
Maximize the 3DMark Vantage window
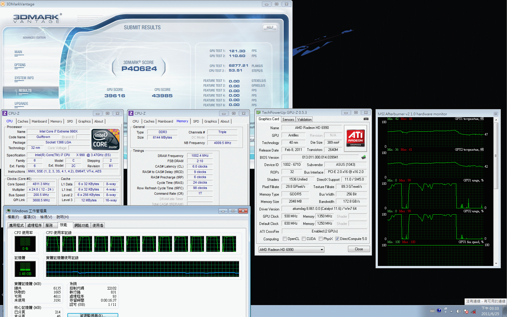pos(276,4)
